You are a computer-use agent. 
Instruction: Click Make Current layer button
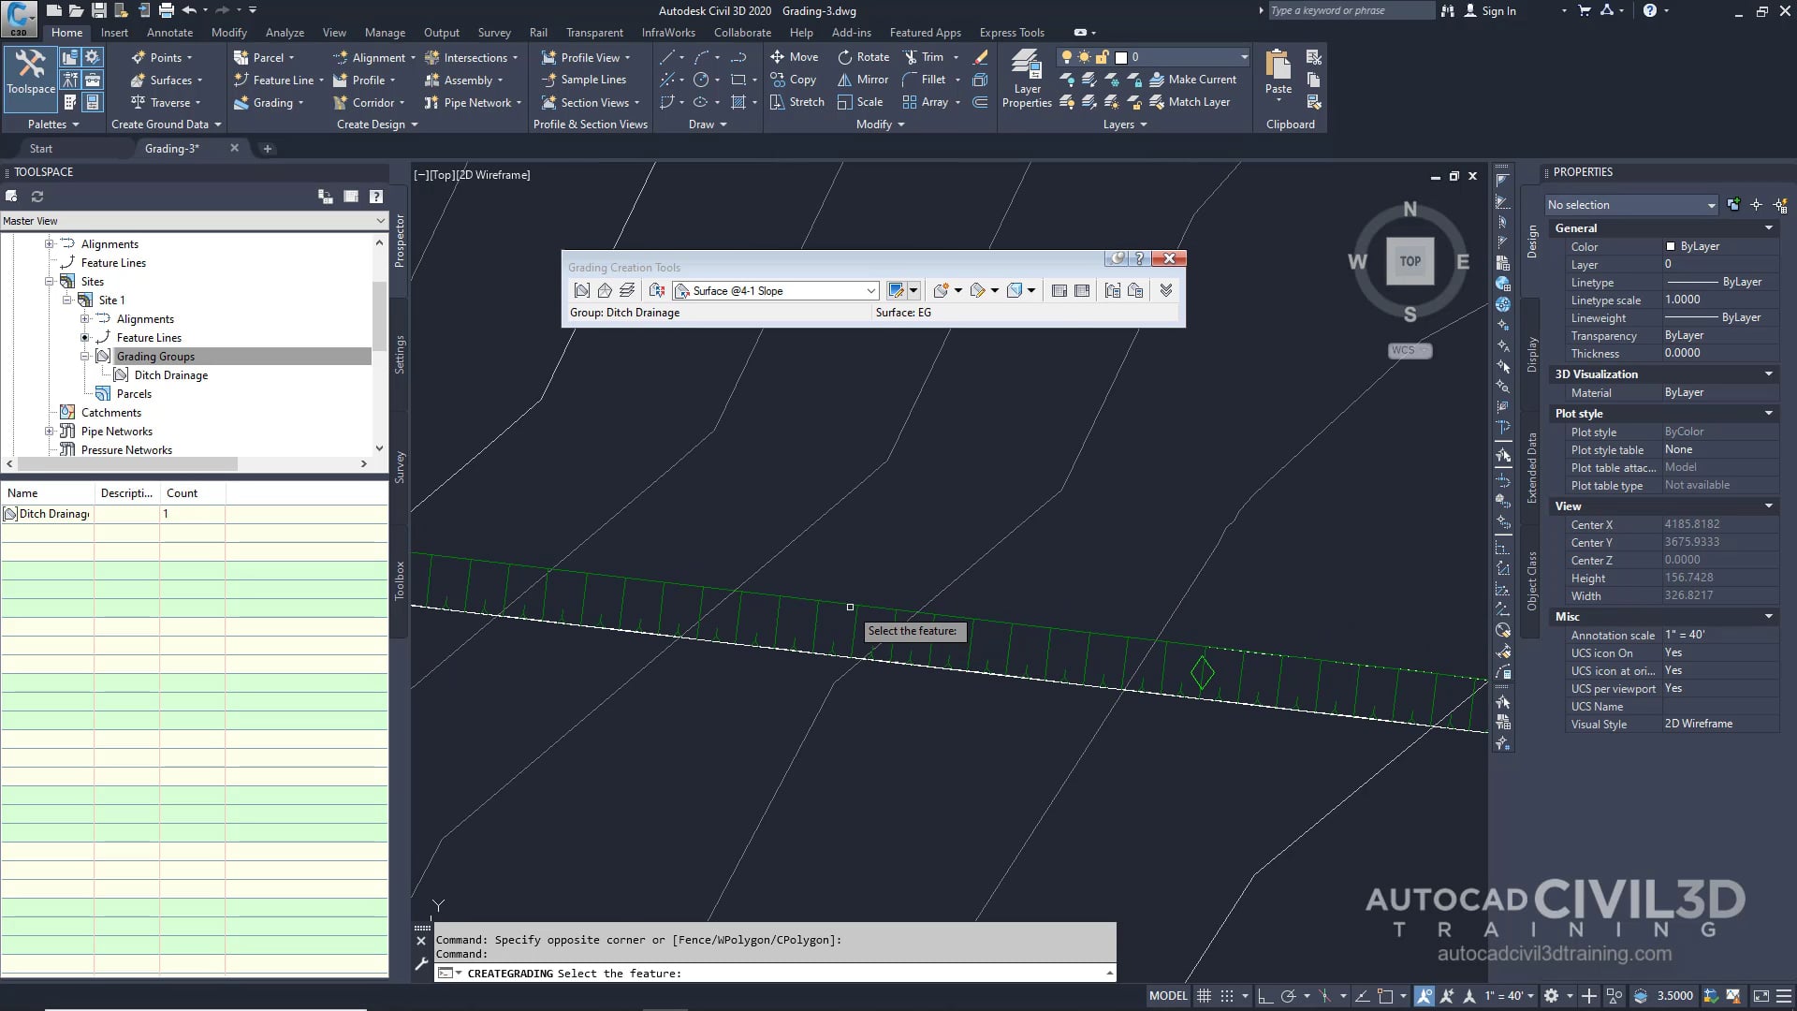1192,80
